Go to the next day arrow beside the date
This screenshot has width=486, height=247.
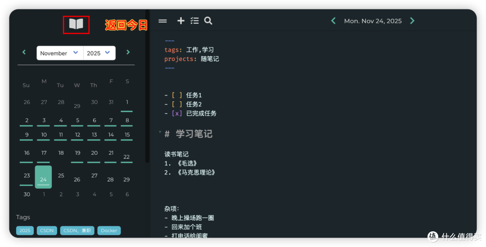point(412,21)
